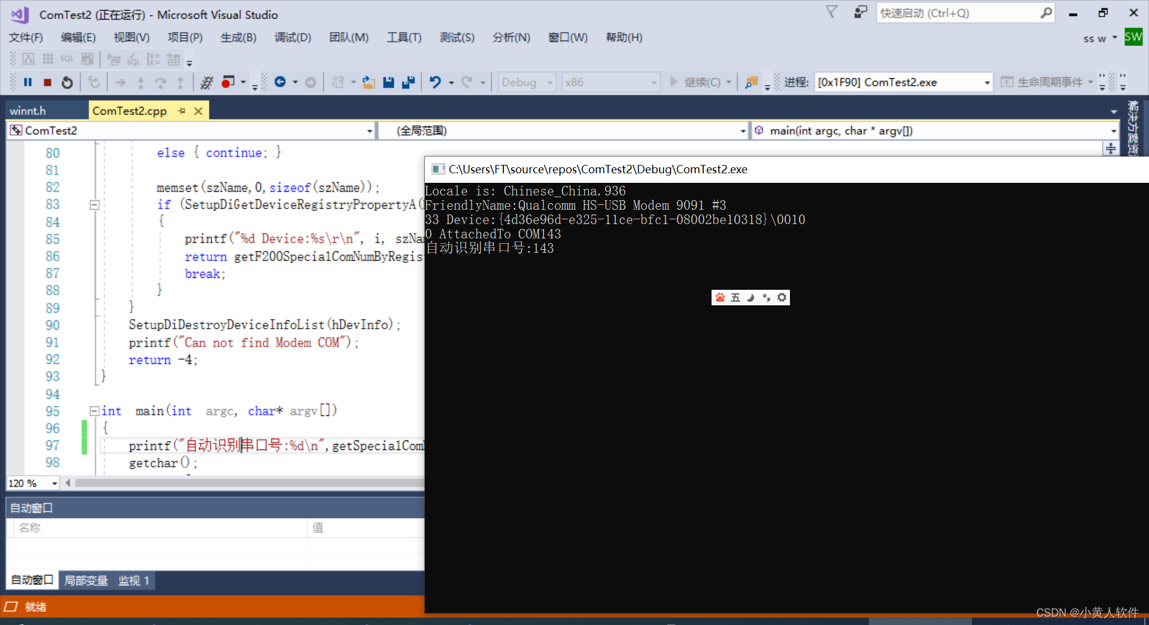
Task: Open the open-documents list dropdown arrow
Action: (x=1114, y=111)
